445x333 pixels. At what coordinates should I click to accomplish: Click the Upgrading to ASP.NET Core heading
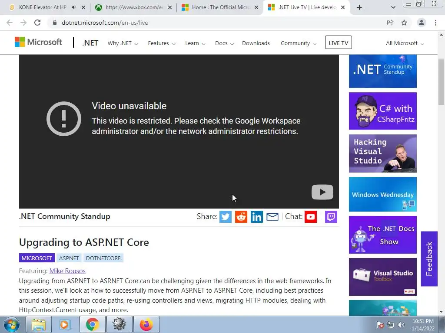pos(84,242)
